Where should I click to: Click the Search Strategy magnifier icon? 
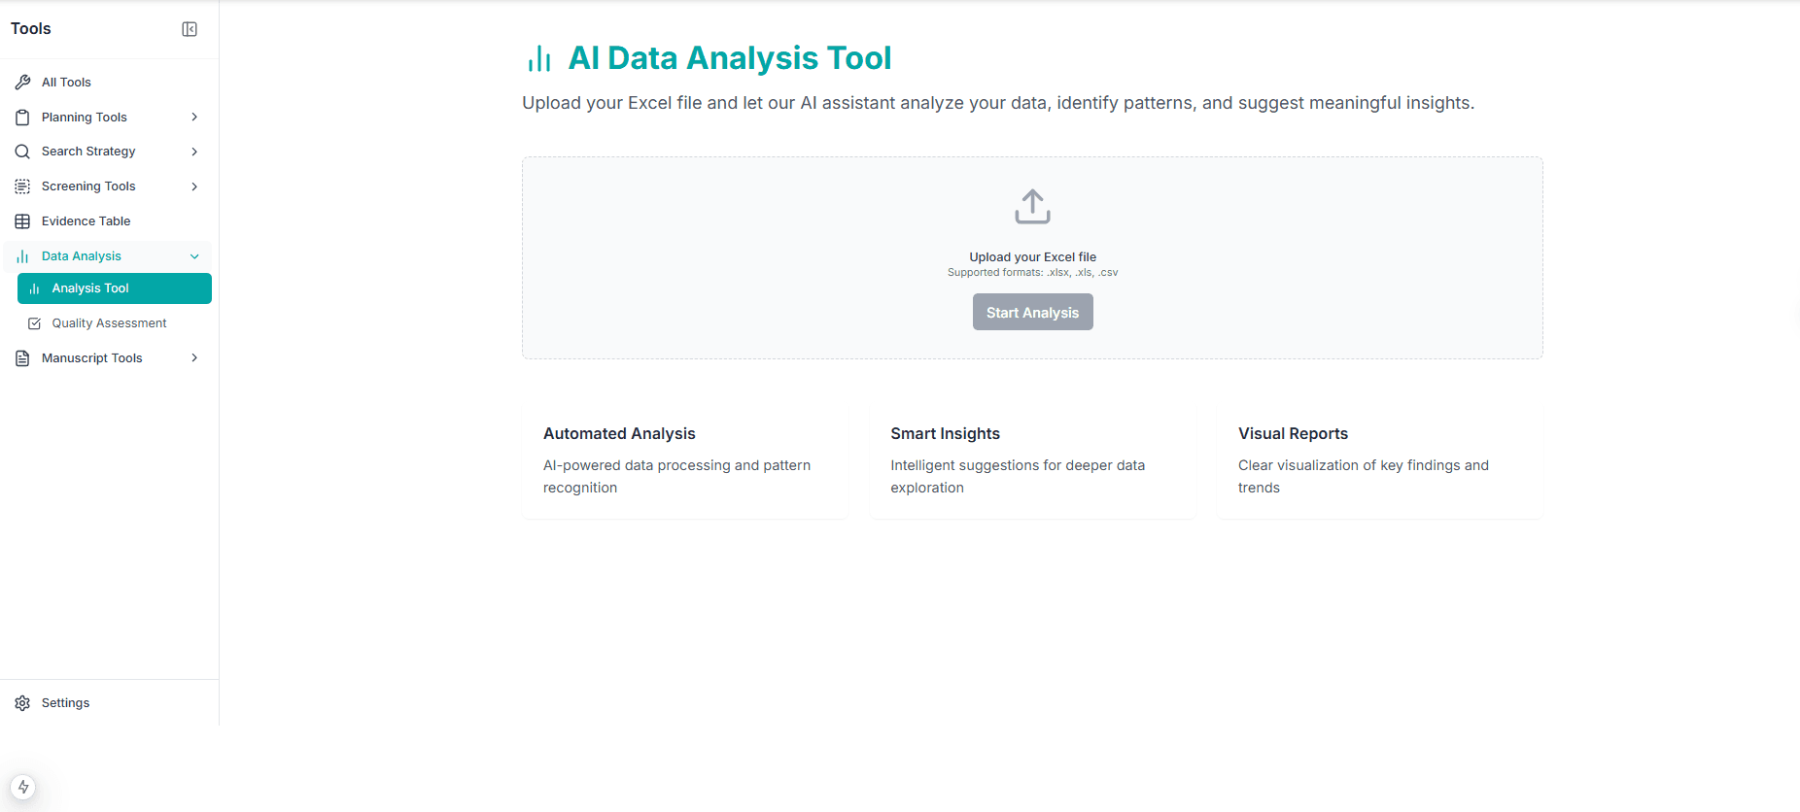pos(22,152)
